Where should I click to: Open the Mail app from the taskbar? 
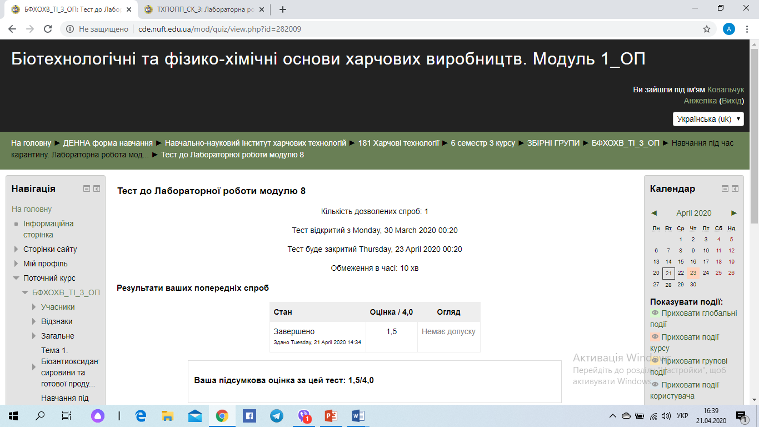(x=195, y=415)
